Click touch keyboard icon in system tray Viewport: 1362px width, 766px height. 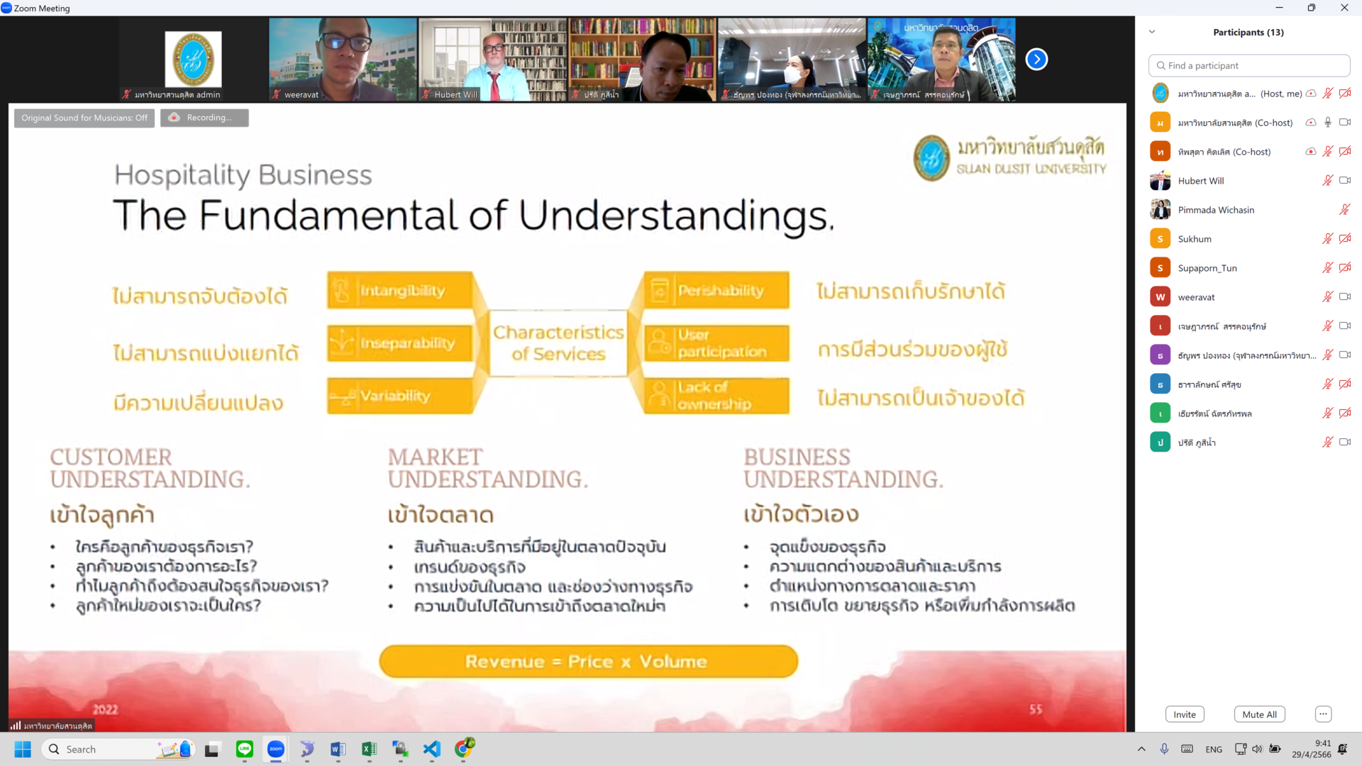pos(1187,749)
